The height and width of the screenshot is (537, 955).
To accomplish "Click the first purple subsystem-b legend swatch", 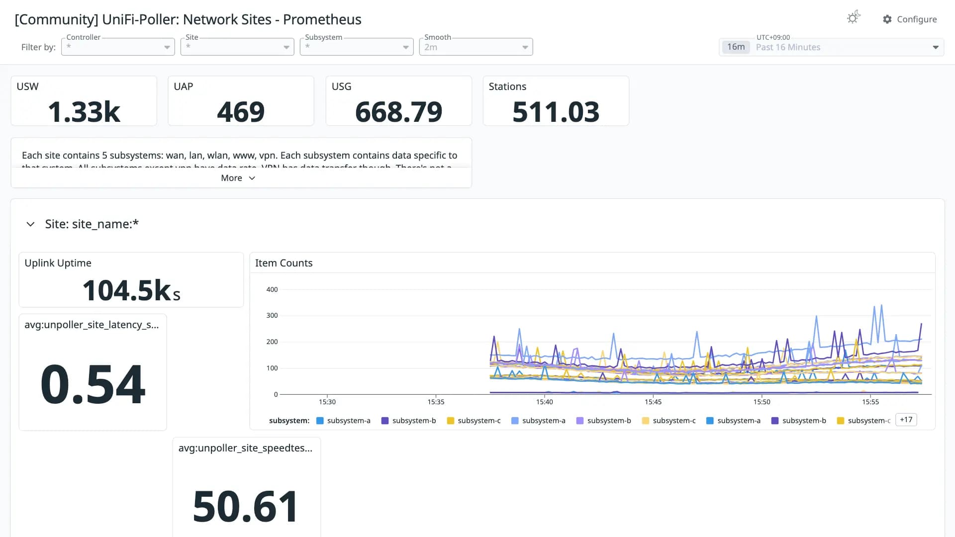I will (384, 421).
